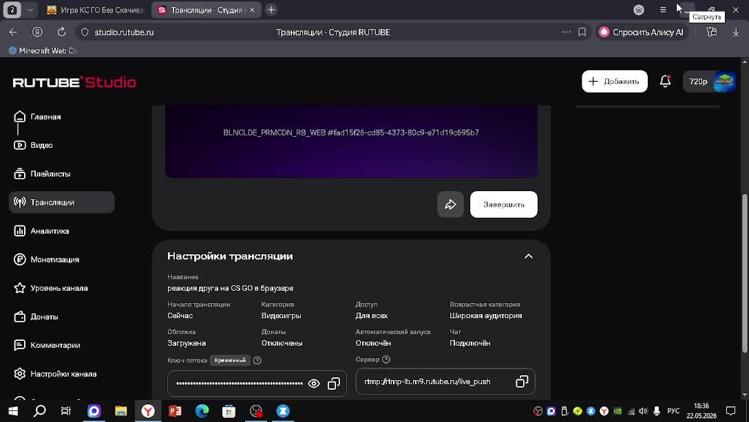Screen dimensions: 749x422
Task: Open Настройки канала
Action: (55, 374)
